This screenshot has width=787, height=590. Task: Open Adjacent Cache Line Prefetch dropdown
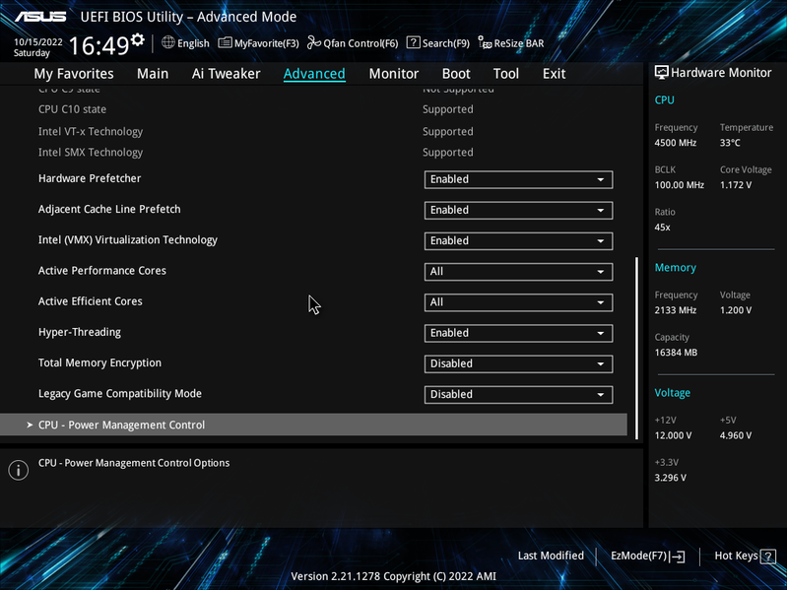[x=518, y=210]
